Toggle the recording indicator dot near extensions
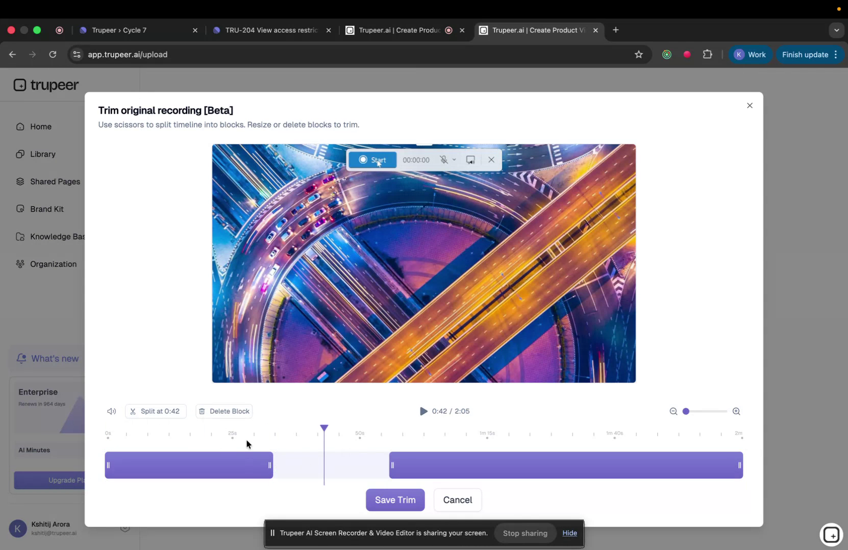The image size is (848, 550). (687, 54)
